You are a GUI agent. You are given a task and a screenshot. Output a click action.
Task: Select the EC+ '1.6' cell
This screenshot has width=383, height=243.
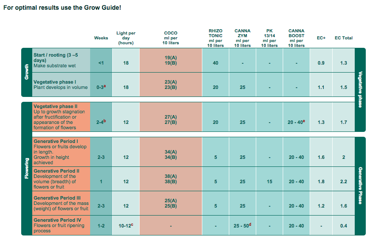321,152
